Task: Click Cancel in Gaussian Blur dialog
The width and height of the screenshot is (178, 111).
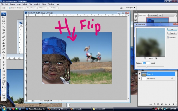Action: [x=172, y=33]
